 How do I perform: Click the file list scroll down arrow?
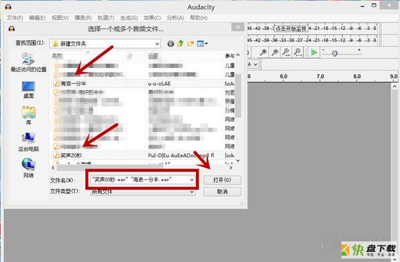point(238,161)
